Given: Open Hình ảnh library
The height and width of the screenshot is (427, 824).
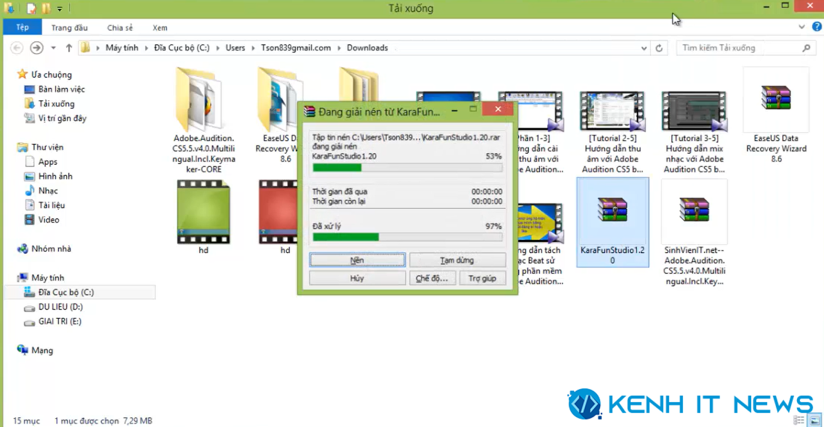Looking at the screenshot, I should (55, 176).
